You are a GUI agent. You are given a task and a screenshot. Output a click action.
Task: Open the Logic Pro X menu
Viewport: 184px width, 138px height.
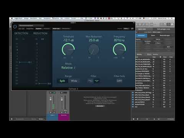pyautogui.click(x=18, y=18)
